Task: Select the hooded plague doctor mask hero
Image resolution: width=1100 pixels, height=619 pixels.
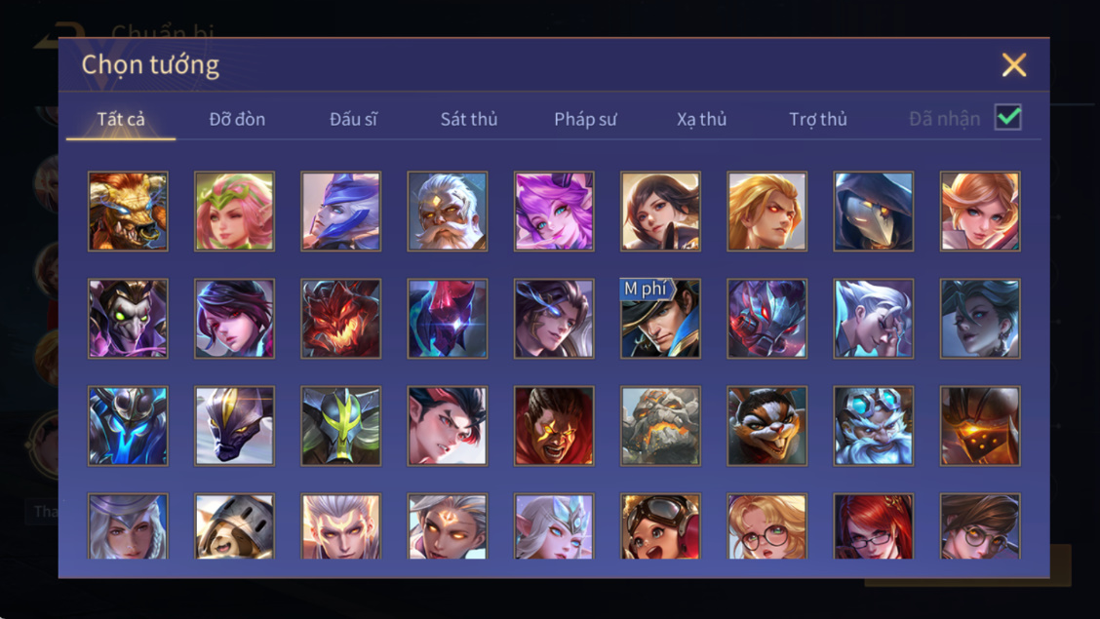Action: pyautogui.click(x=874, y=211)
